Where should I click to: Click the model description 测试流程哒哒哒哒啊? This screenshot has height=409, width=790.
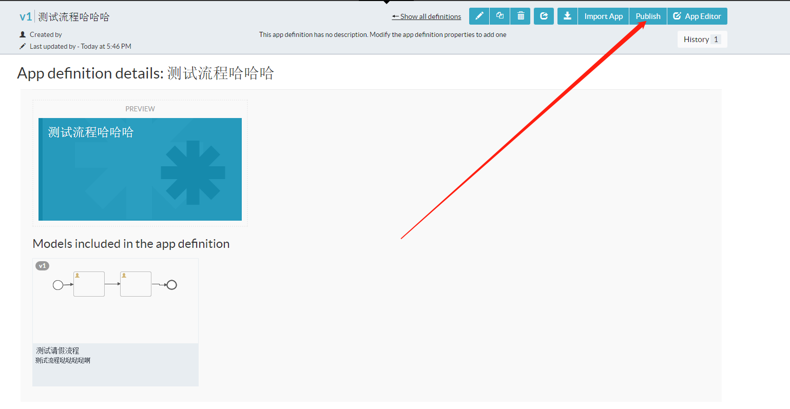[63, 361]
